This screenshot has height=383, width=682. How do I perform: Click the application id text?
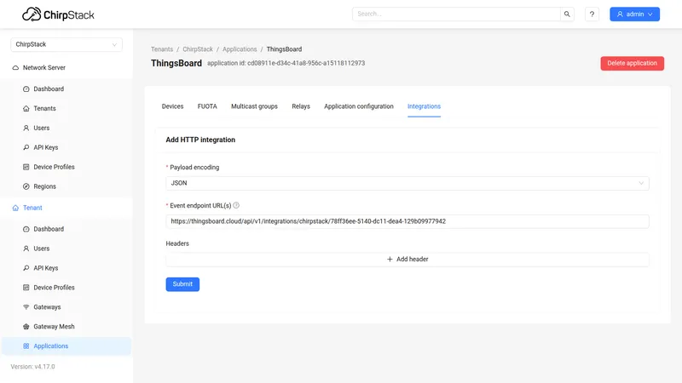pyautogui.click(x=286, y=63)
